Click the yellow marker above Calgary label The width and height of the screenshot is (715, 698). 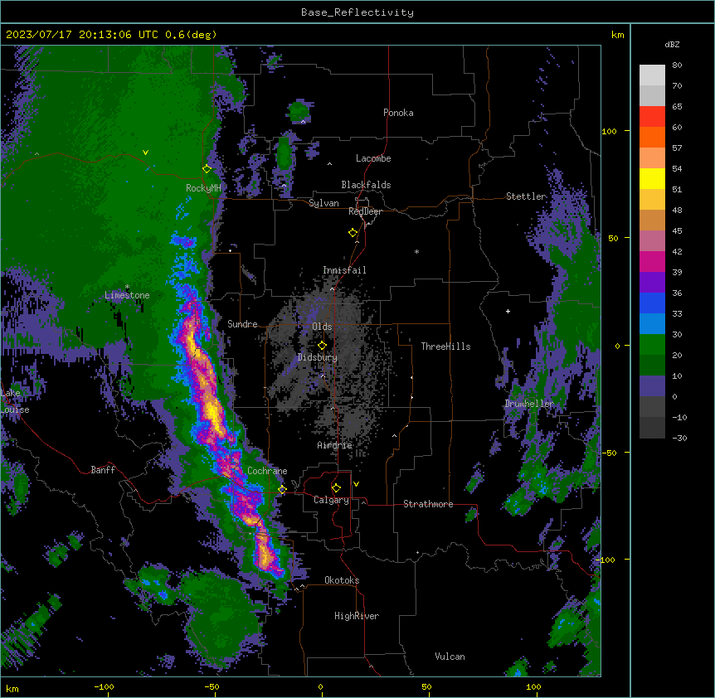(x=336, y=488)
